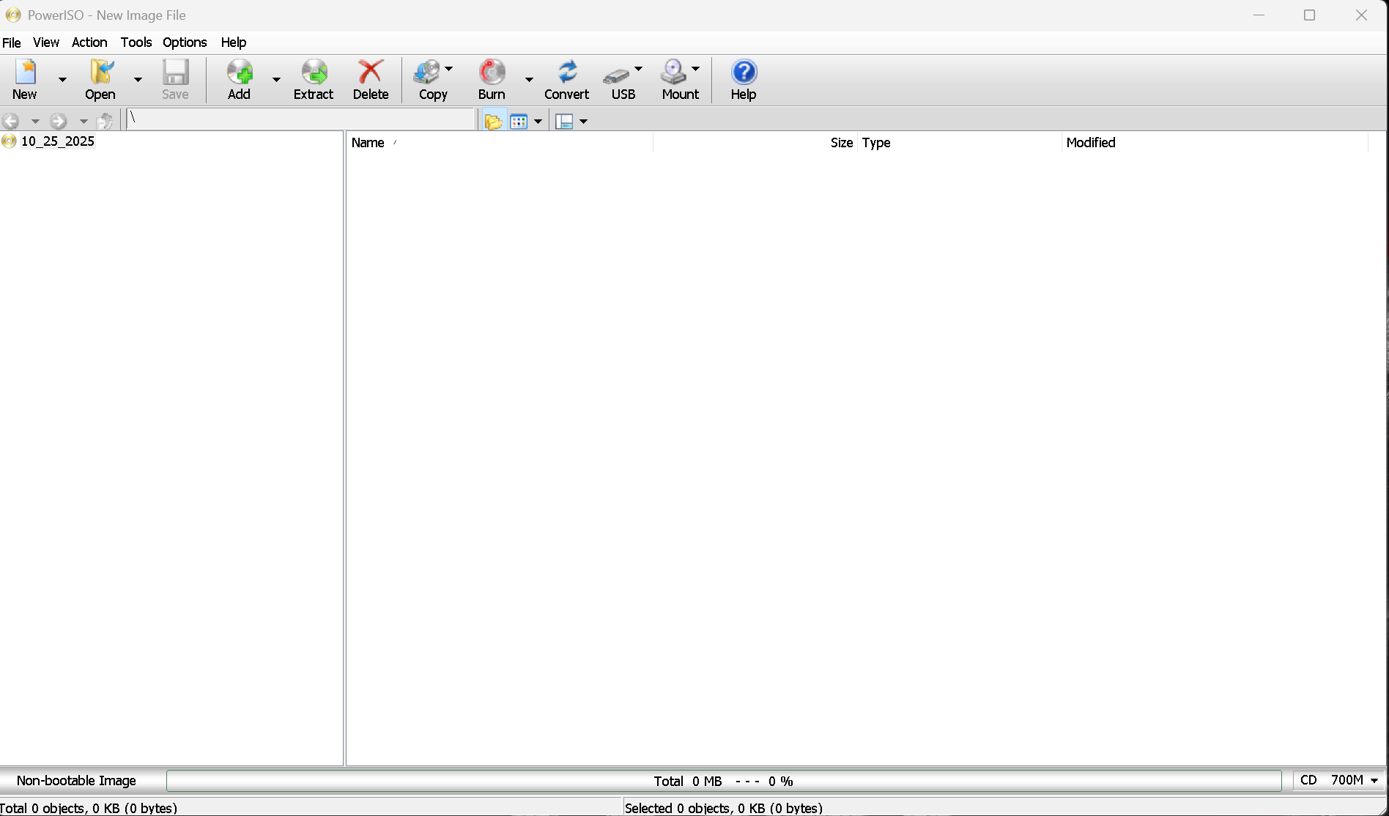Click the Burn disc icon

[492, 72]
